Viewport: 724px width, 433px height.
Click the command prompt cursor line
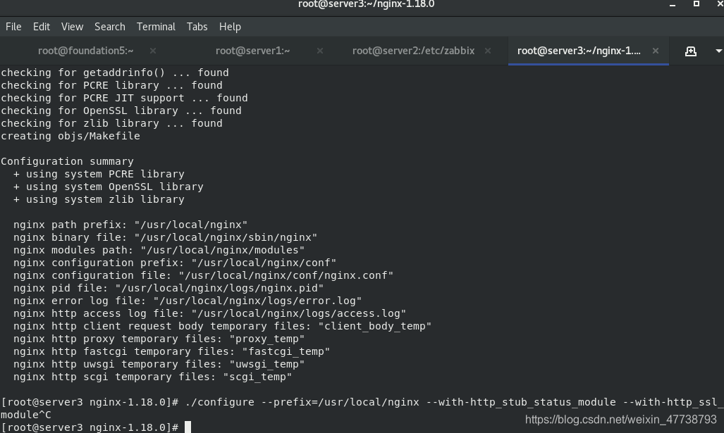point(96,427)
